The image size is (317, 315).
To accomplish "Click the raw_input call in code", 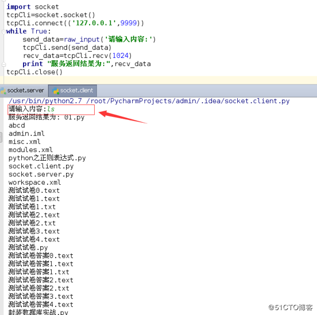I will (x=82, y=40).
